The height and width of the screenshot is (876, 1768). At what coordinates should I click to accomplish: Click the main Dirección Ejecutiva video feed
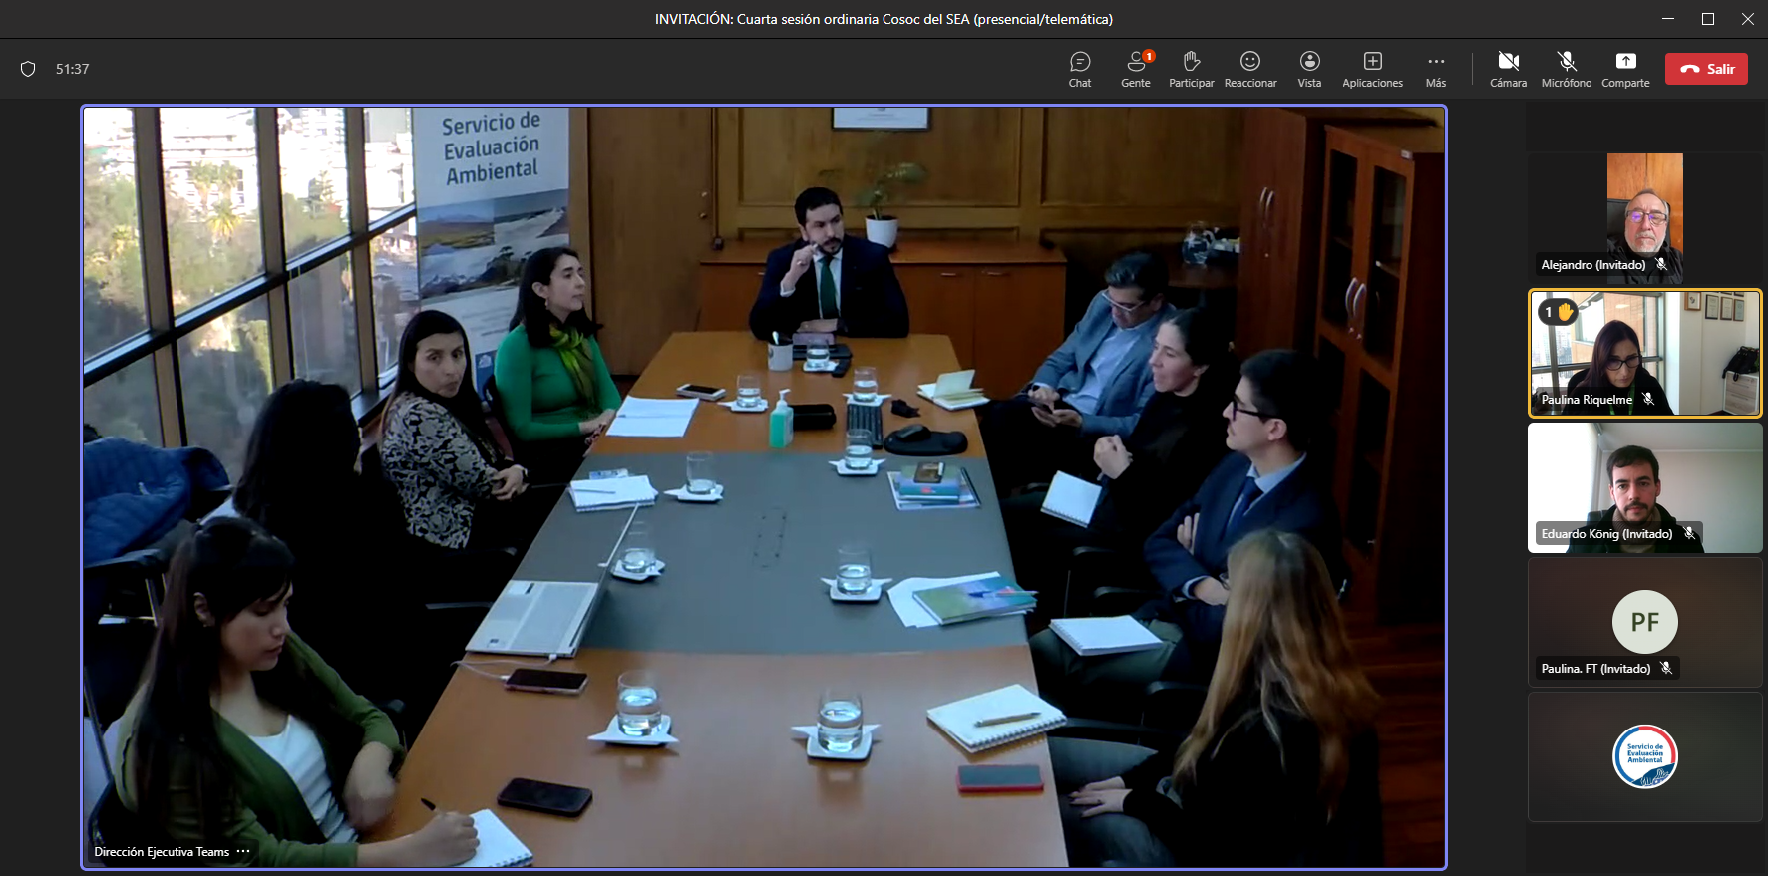(x=763, y=486)
